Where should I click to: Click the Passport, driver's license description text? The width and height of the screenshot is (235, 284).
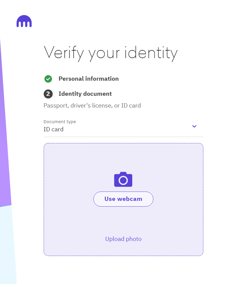pos(92,105)
